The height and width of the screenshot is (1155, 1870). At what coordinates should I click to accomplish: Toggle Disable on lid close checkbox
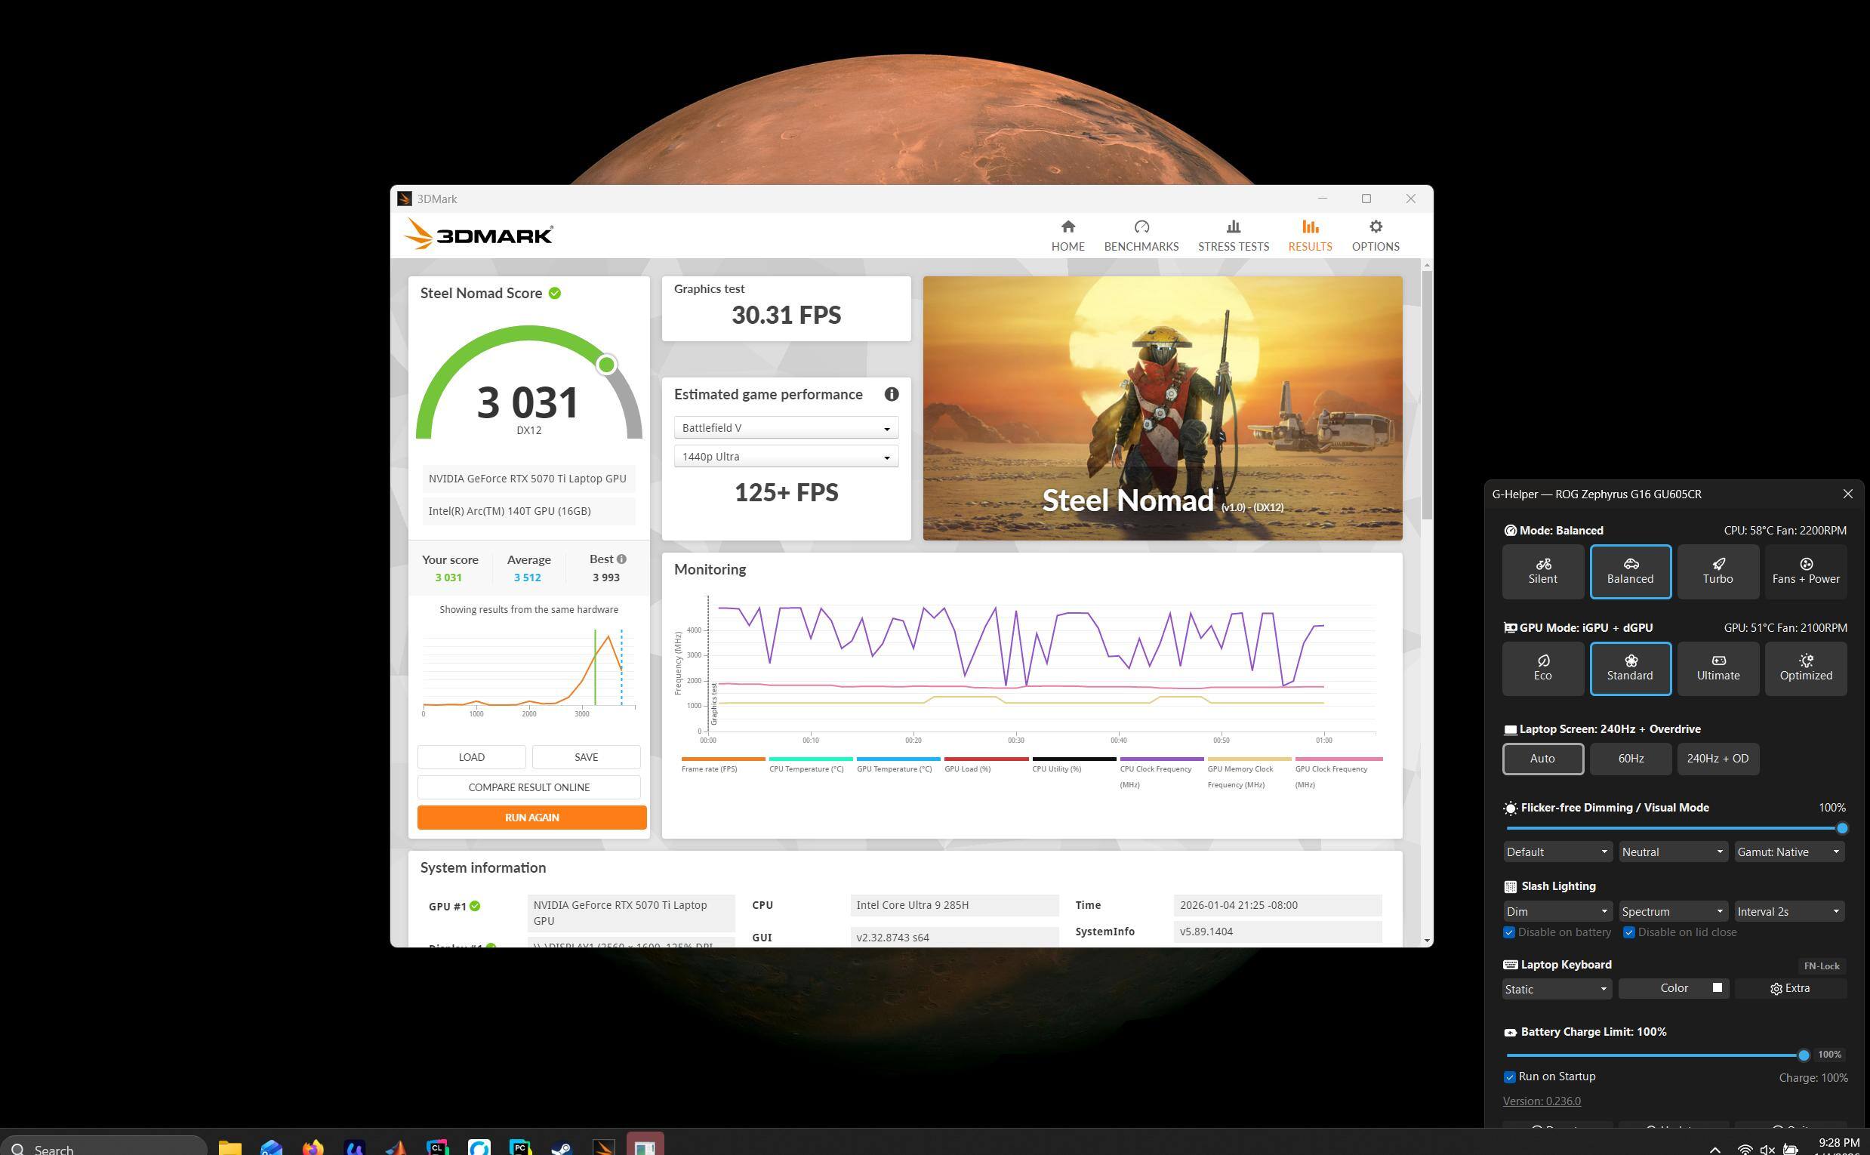point(1628,933)
